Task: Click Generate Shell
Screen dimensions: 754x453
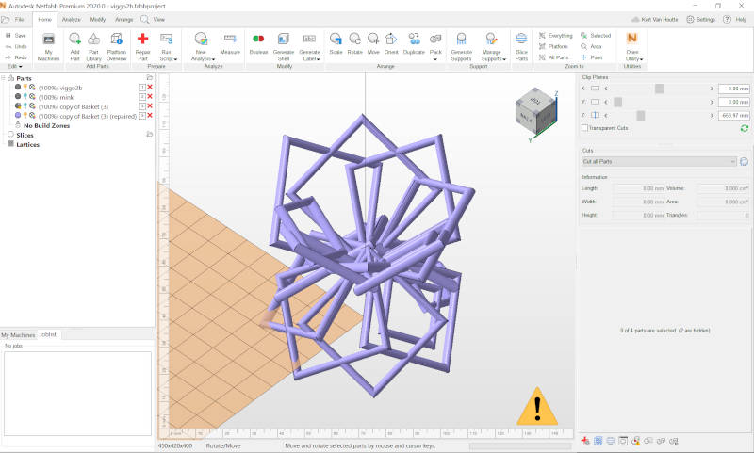Action: click(284, 46)
